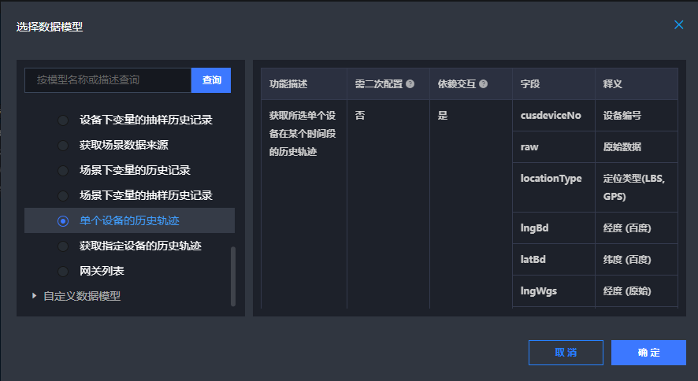Click the 取消 cancel button
The width and height of the screenshot is (698, 381).
click(566, 353)
